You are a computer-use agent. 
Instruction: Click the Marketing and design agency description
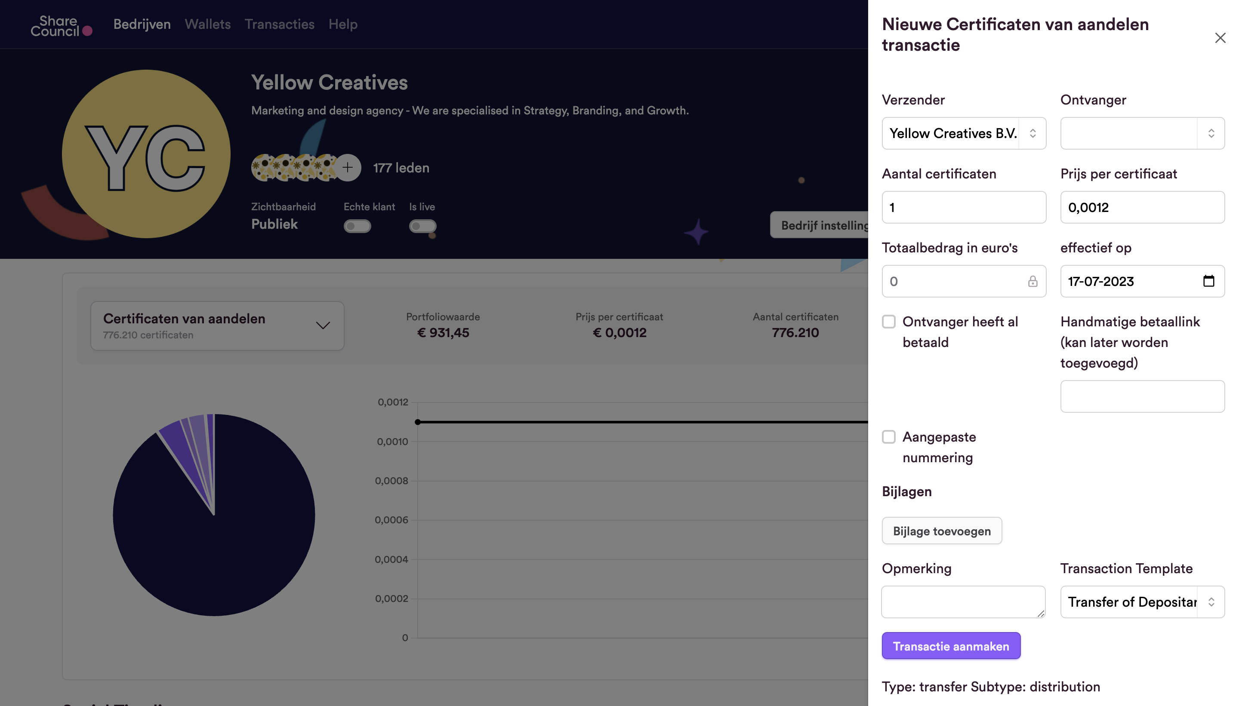coord(470,111)
